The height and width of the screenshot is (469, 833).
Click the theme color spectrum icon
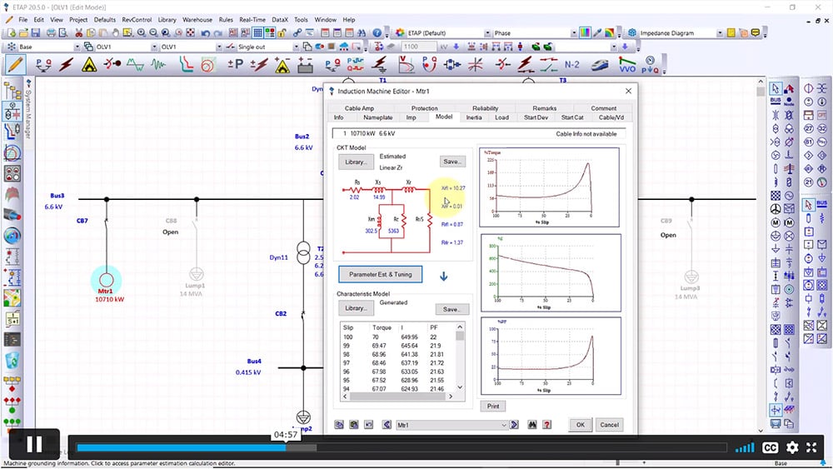(585, 33)
